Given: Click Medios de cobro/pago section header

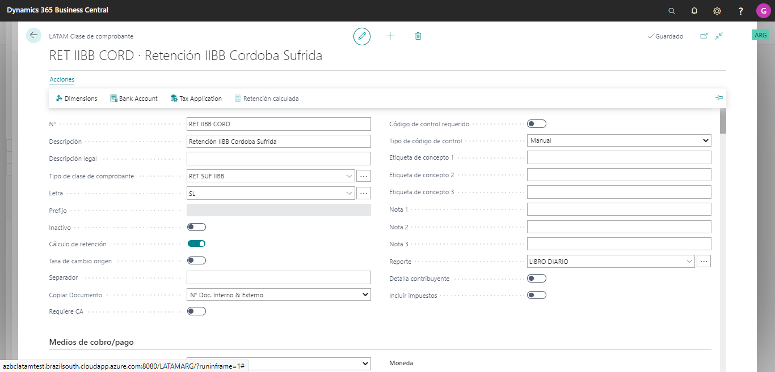Looking at the screenshot, I should 91,342.
